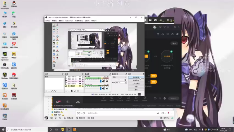Toggle the lock on the display capture source
The image size is (234, 132).
tap(83, 86)
